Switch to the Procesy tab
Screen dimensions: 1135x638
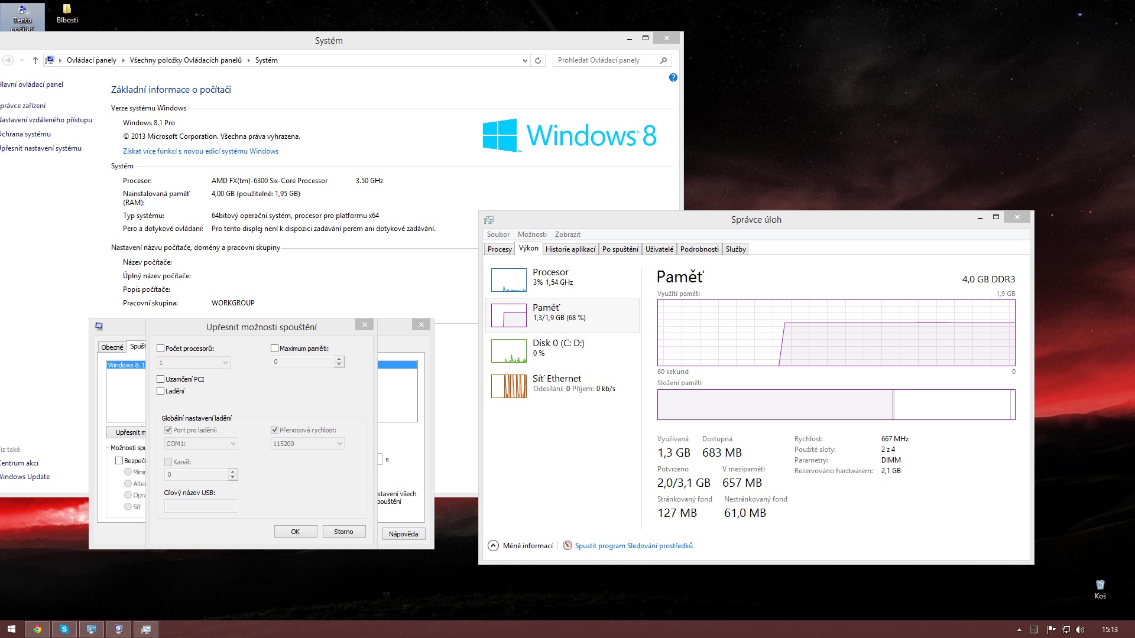(x=500, y=249)
